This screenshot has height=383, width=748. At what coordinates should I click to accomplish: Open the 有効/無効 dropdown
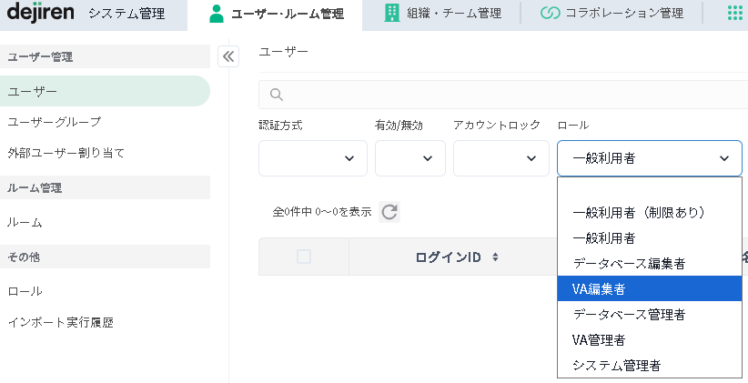(x=409, y=158)
